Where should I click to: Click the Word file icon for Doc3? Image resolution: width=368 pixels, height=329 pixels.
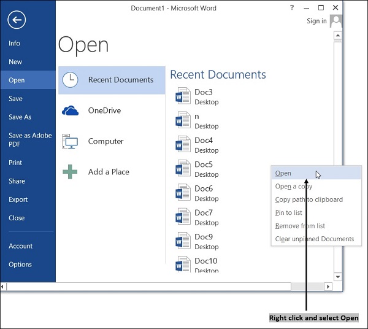183,96
